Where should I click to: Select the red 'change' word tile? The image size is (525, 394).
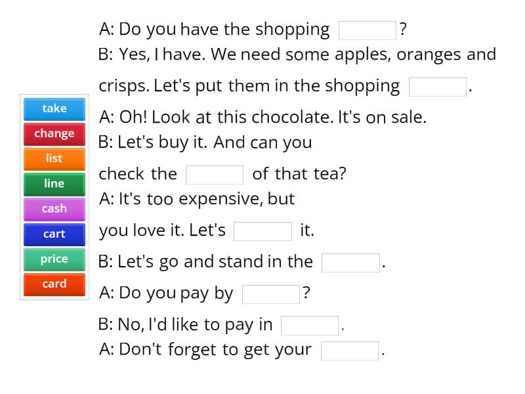pos(54,134)
